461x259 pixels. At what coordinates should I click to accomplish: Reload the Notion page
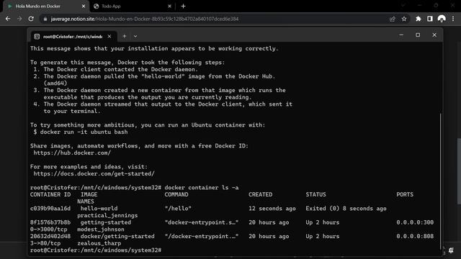[x=31, y=19]
